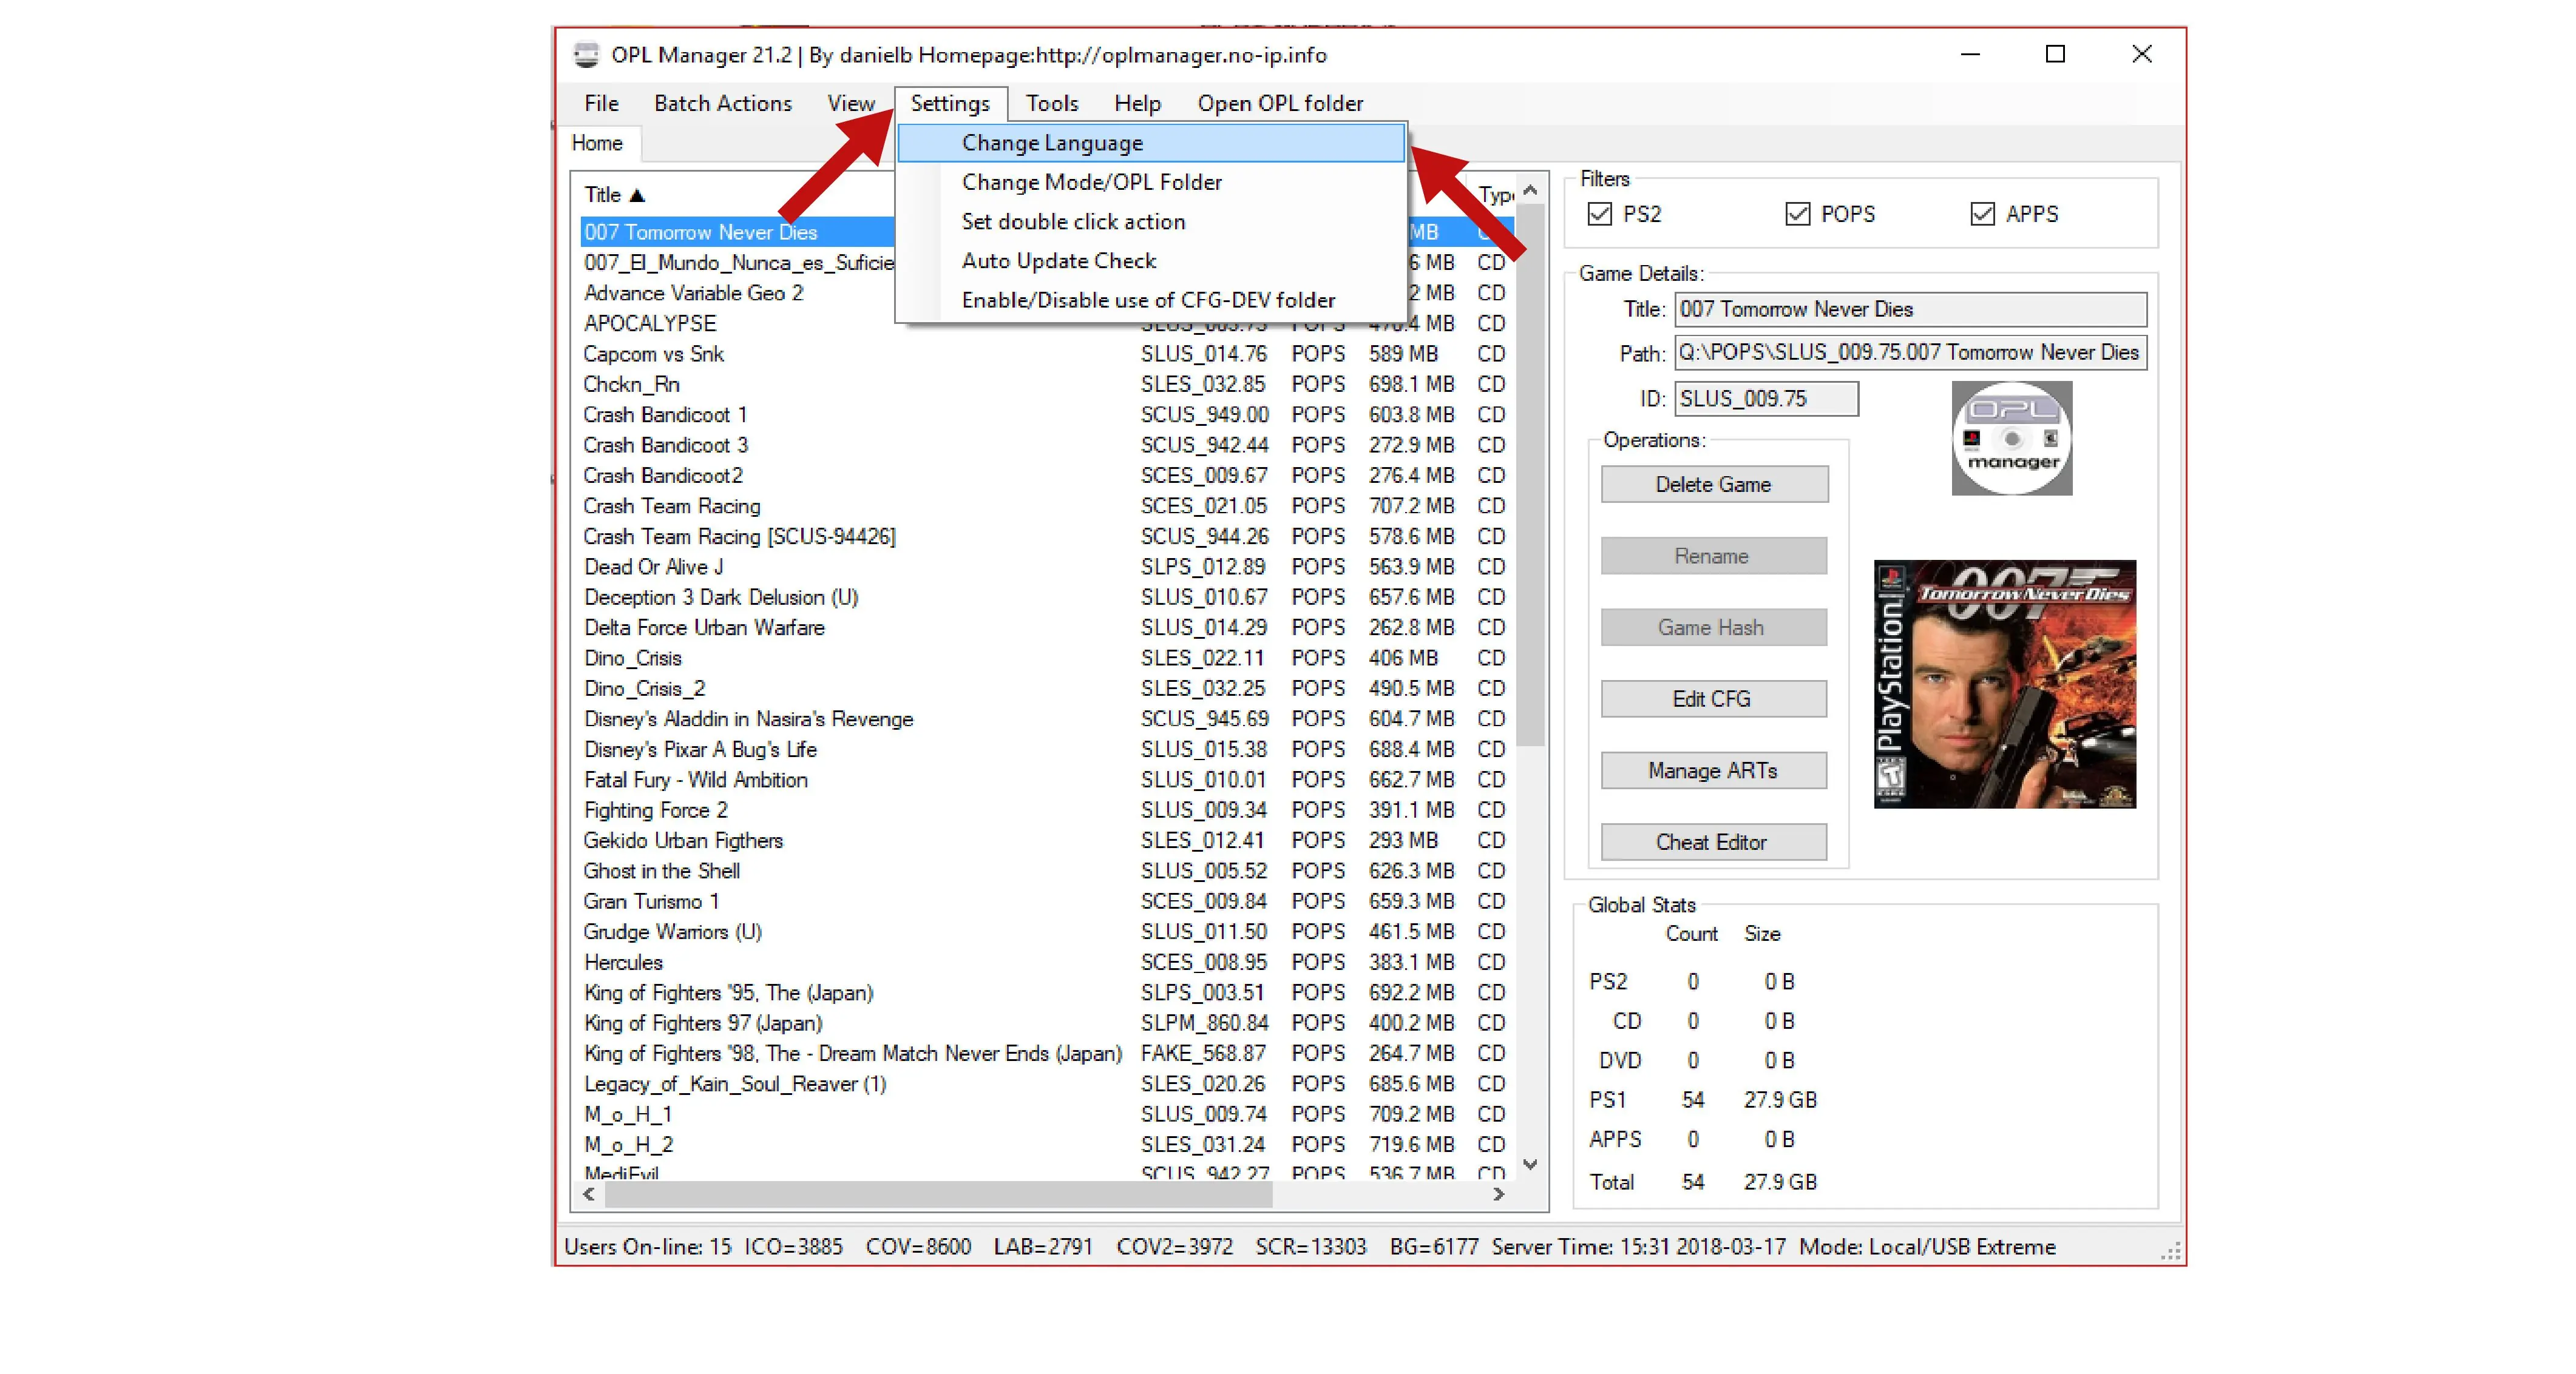Click the window resize grip icon
The image size is (2576, 1374).
pyautogui.click(x=2170, y=1251)
